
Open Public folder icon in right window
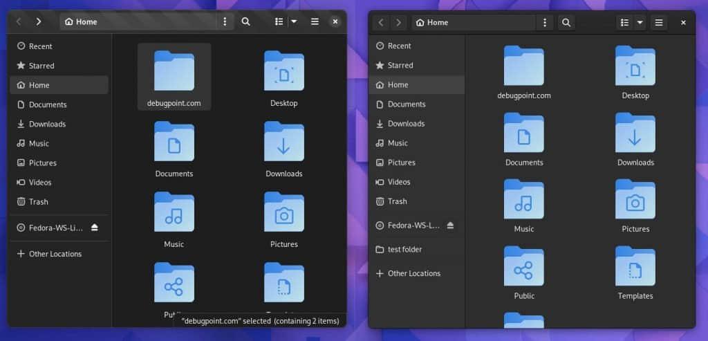coord(523,266)
